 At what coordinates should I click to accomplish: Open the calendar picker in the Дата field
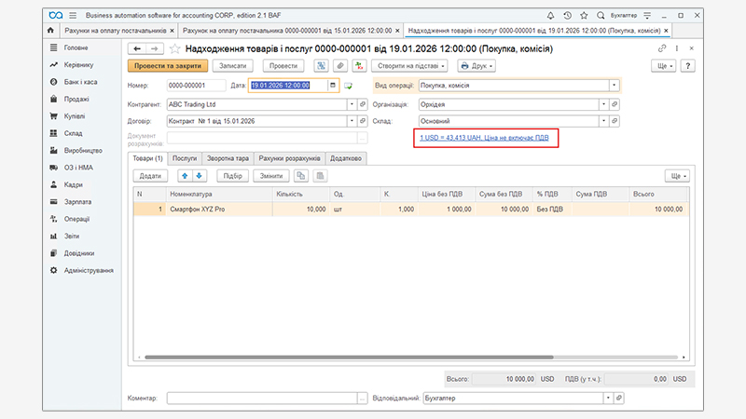[333, 86]
